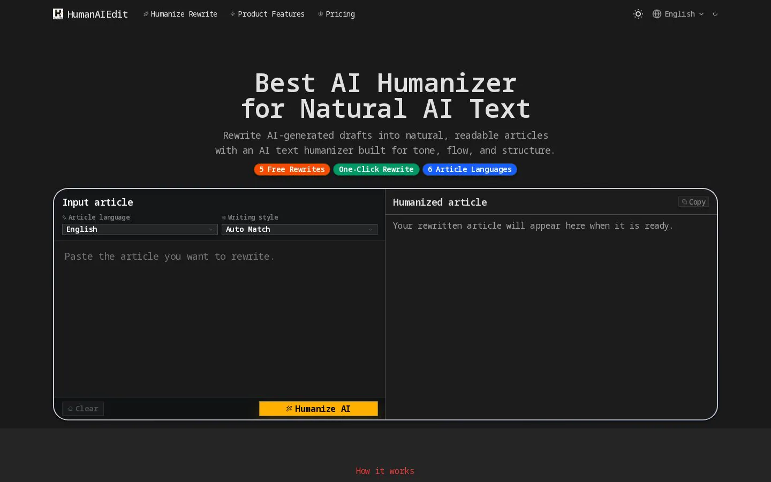
Task: Expand the Writing style Auto Match dropdown
Action: [299, 229]
